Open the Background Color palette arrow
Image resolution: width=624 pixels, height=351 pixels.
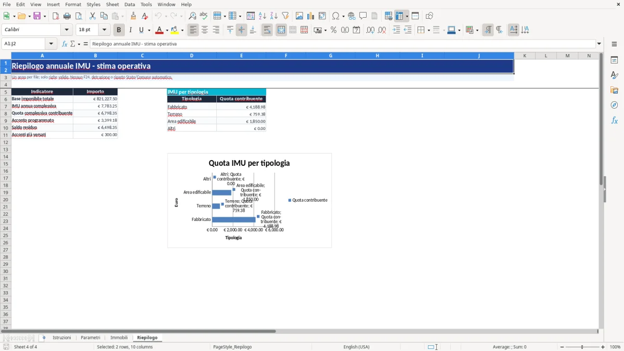pyautogui.click(x=182, y=30)
